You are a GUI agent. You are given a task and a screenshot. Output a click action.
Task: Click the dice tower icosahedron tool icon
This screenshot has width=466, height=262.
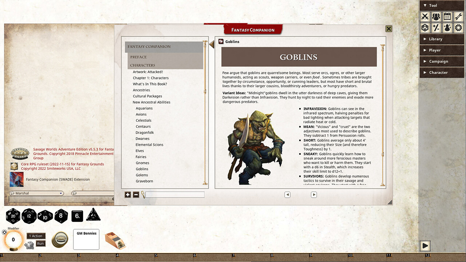click(x=425, y=28)
